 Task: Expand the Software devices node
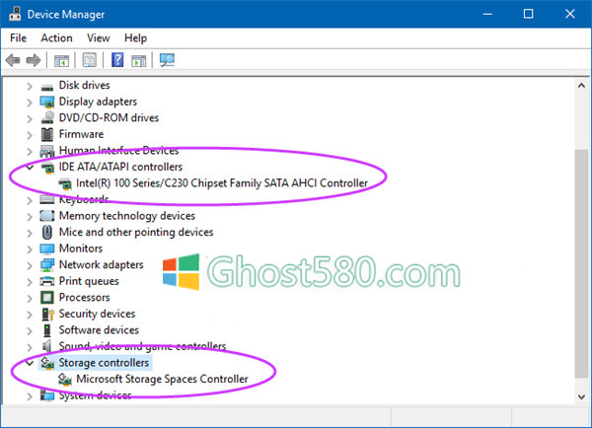point(30,331)
